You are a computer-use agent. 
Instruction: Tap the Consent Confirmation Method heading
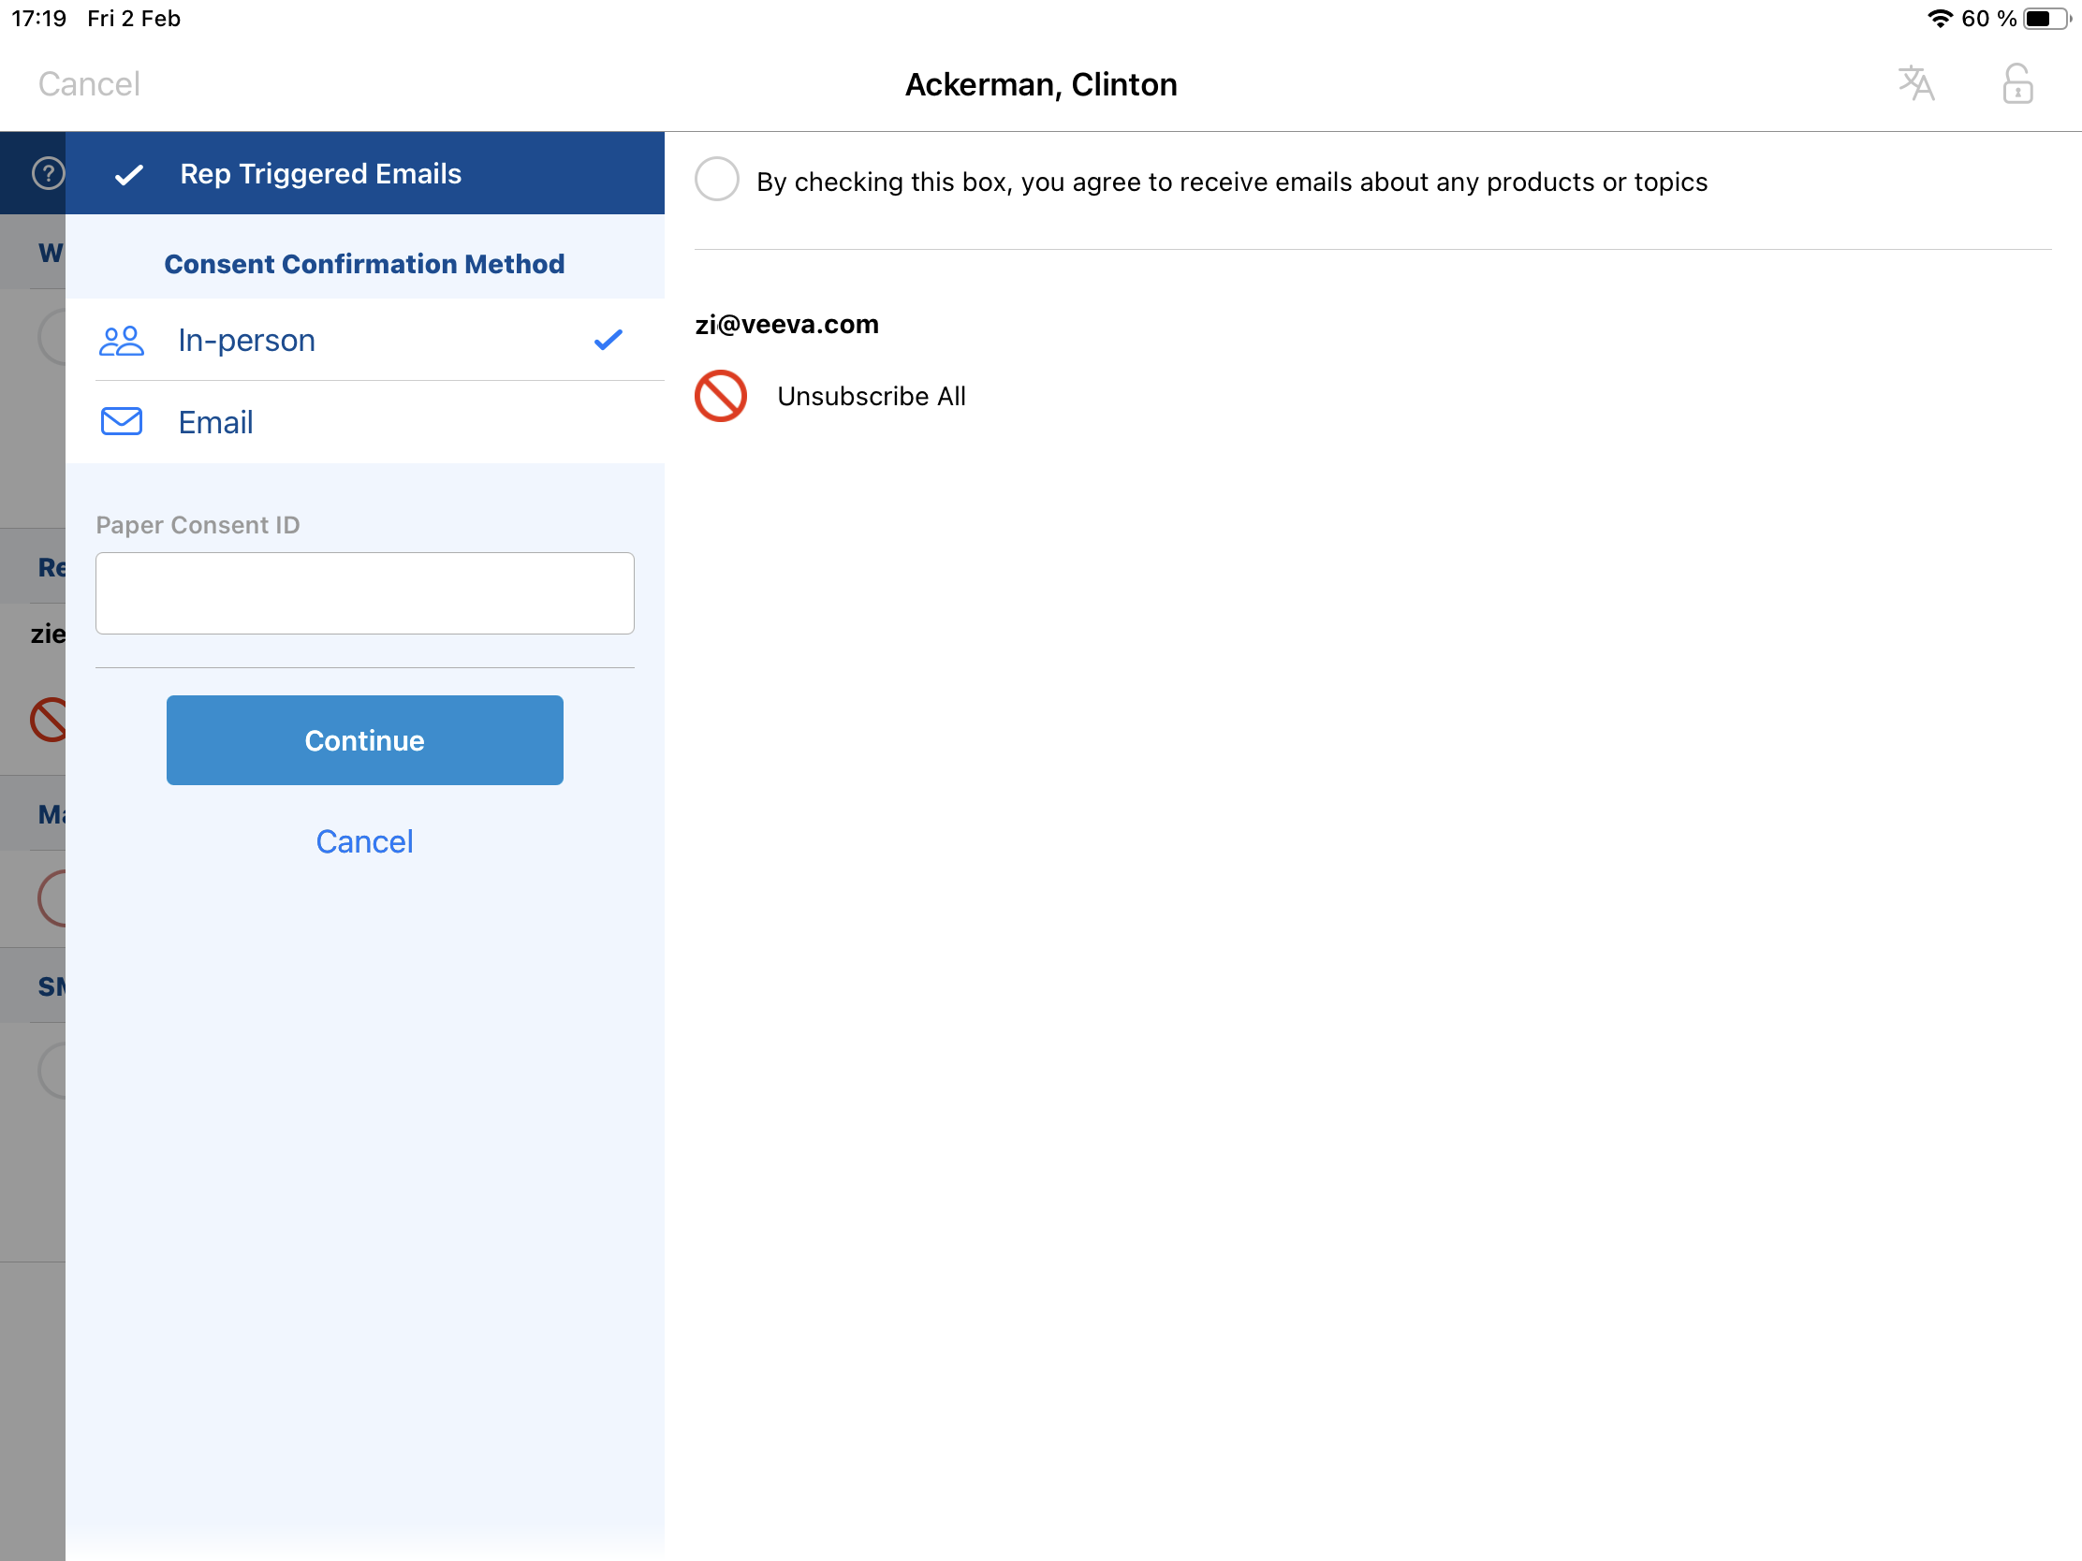click(x=364, y=264)
